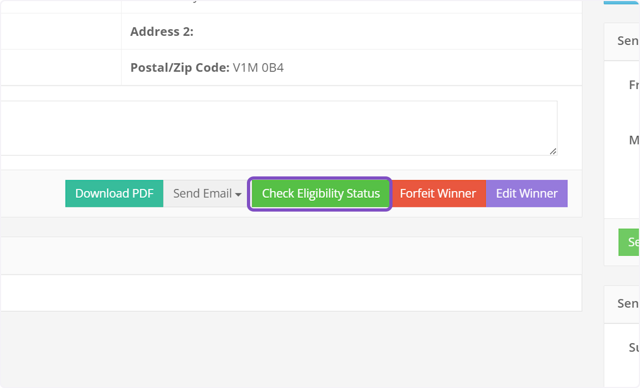Click the empty gray panel header below buttons
Viewport: 640px width, 388px height.
click(291, 256)
